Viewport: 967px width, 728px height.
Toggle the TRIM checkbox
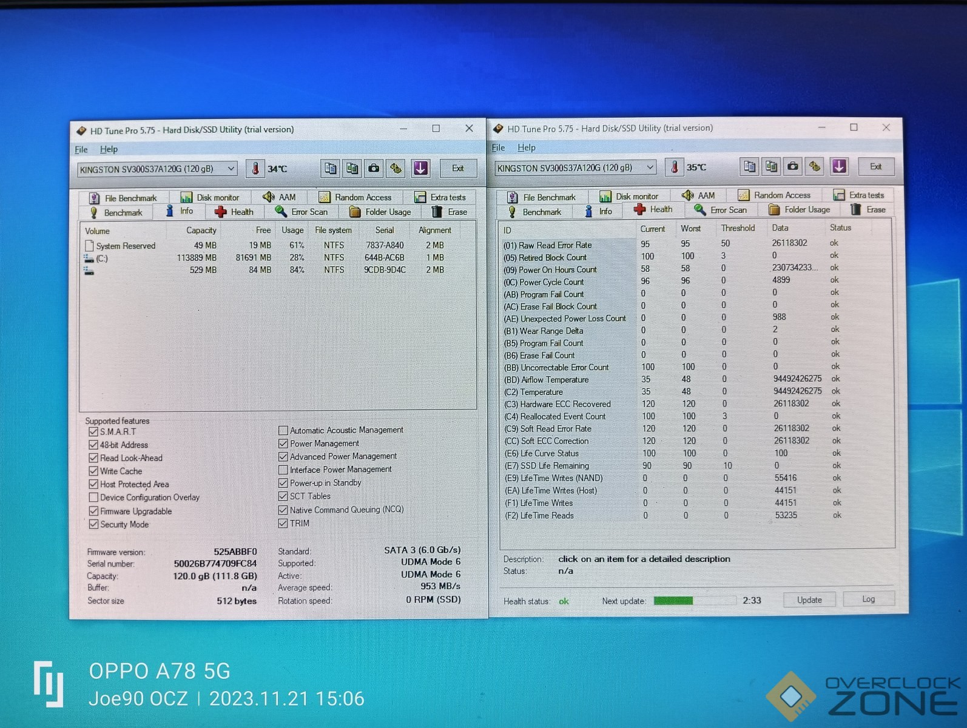[x=283, y=523]
